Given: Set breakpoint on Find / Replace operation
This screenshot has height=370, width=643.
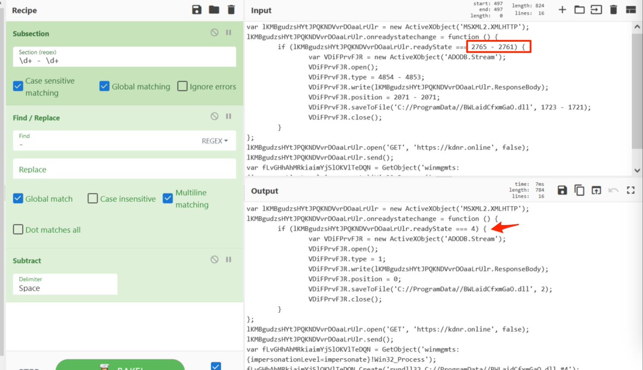Looking at the screenshot, I should click(229, 116).
